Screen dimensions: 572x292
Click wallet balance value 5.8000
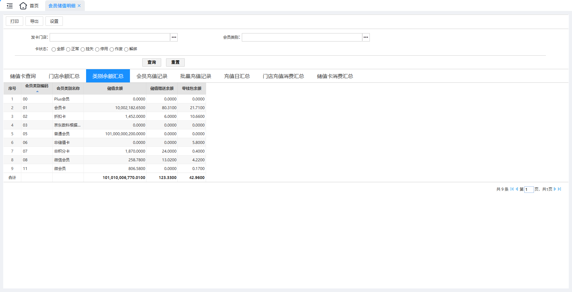(x=199, y=143)
